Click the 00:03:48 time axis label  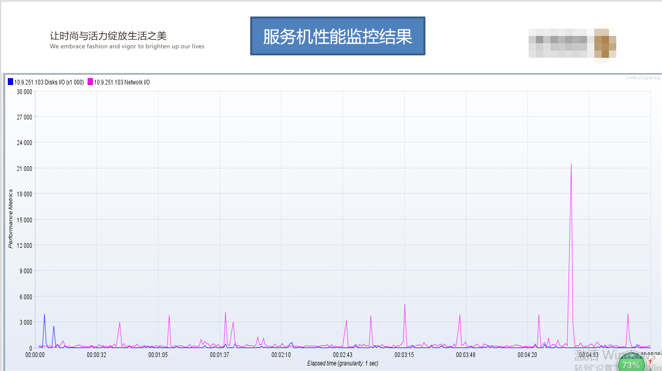(x=466, y=355)
